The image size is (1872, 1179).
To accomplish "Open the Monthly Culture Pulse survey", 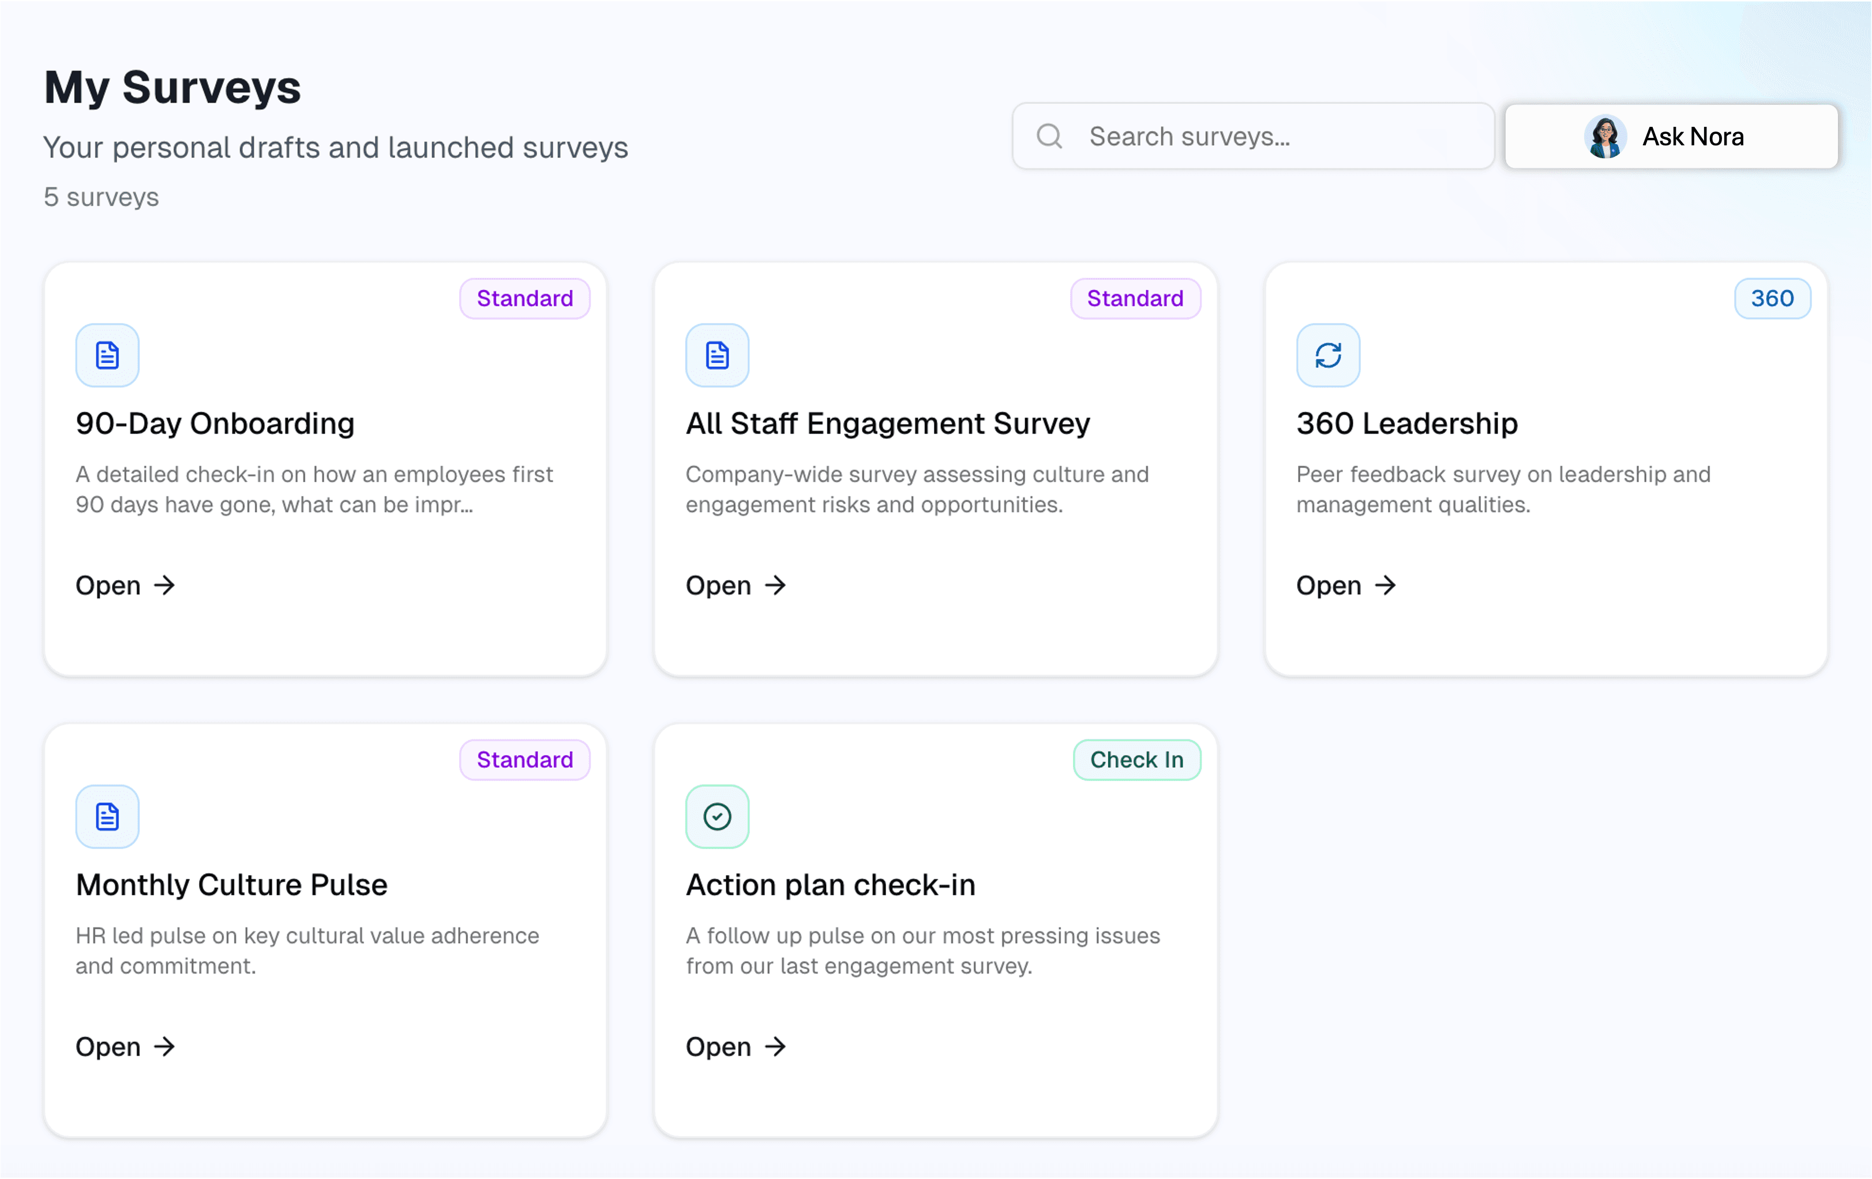I will pos(125,1046).
